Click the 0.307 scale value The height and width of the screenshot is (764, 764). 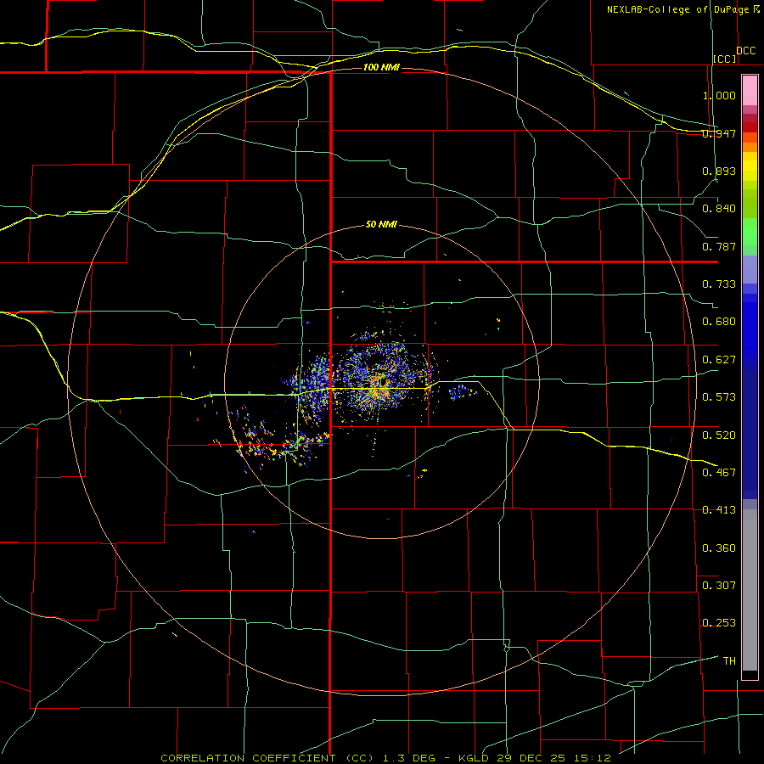coord(719,586)
